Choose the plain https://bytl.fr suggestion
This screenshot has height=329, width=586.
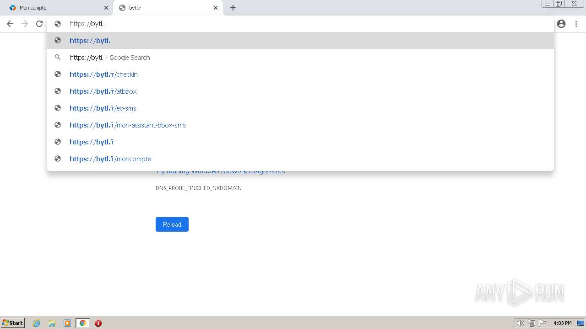(x=300, y=142)
